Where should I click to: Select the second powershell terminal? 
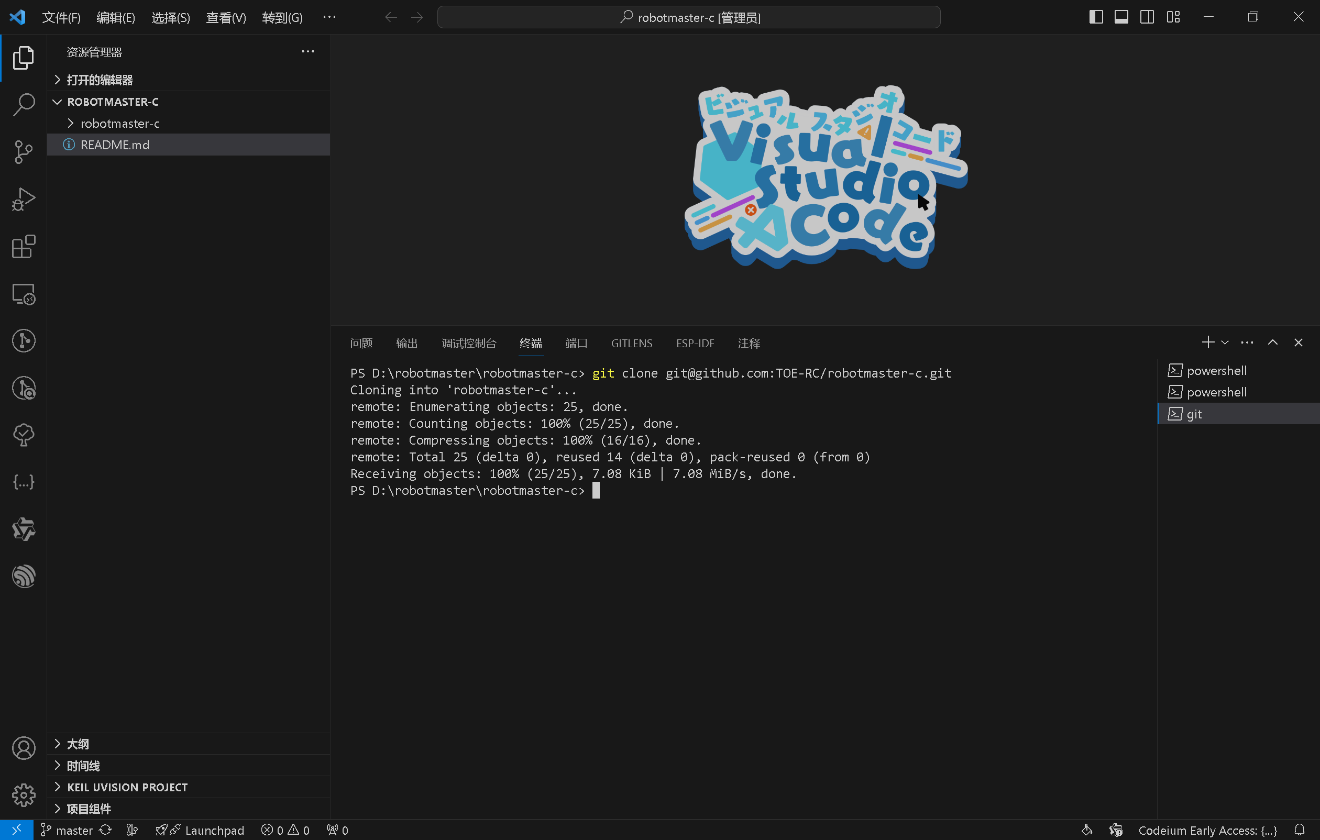[1238, 392]
